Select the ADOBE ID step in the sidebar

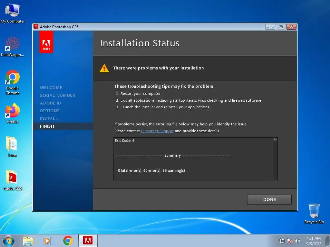click(x=51, y=103)
